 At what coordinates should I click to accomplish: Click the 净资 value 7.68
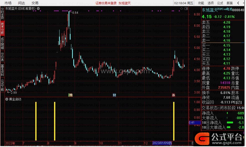[x=227, y=97]
